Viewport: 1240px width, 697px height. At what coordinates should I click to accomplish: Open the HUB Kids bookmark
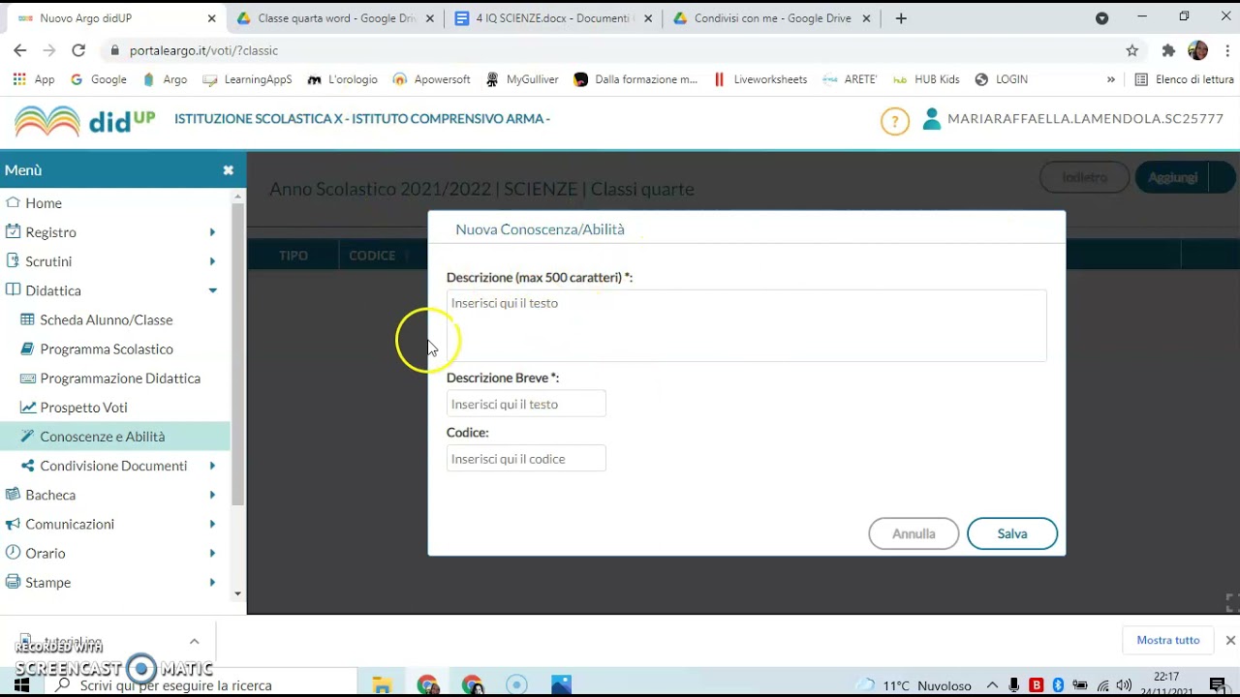(926, 79)
